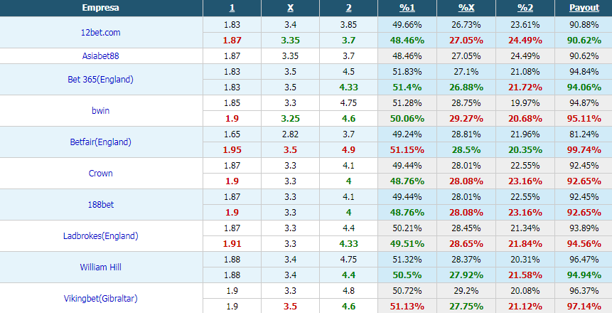Sort by the '2' column header
This screenshot has height=313, width=612.
(348, 8)
